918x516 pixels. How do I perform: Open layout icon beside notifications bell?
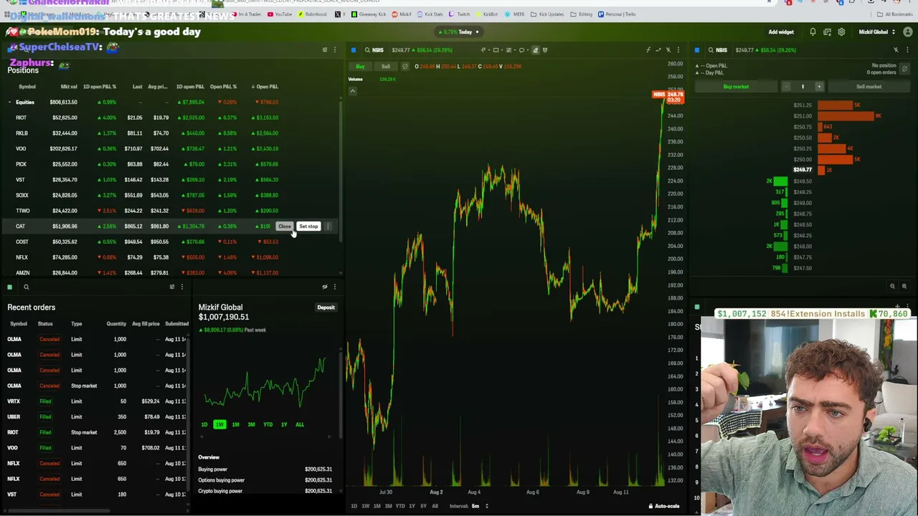(x=827, y=32)
